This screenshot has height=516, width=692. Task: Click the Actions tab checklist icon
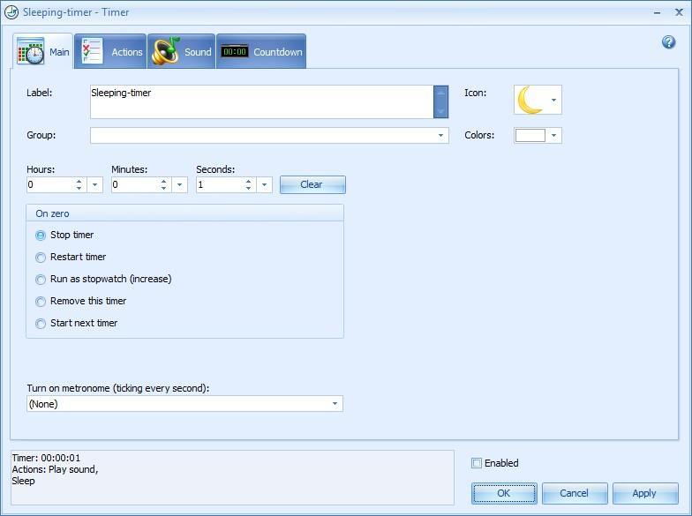[92, 51]
